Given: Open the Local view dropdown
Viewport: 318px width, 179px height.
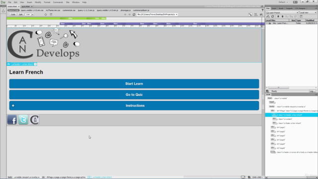Looking at the screenshot, I should [308, 12].
